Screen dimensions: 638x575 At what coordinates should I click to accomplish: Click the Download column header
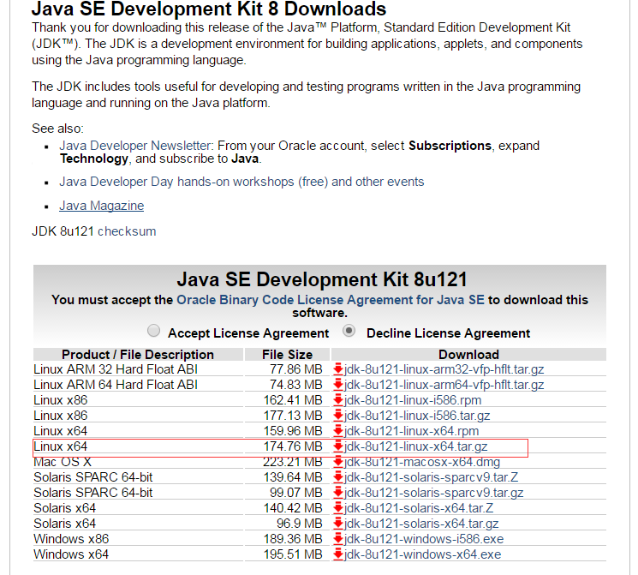click(x=468, y=355)
